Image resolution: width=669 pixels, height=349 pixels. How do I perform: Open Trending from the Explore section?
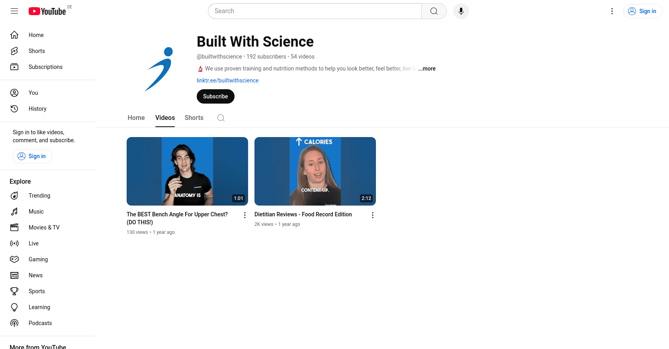coord(39,196)
